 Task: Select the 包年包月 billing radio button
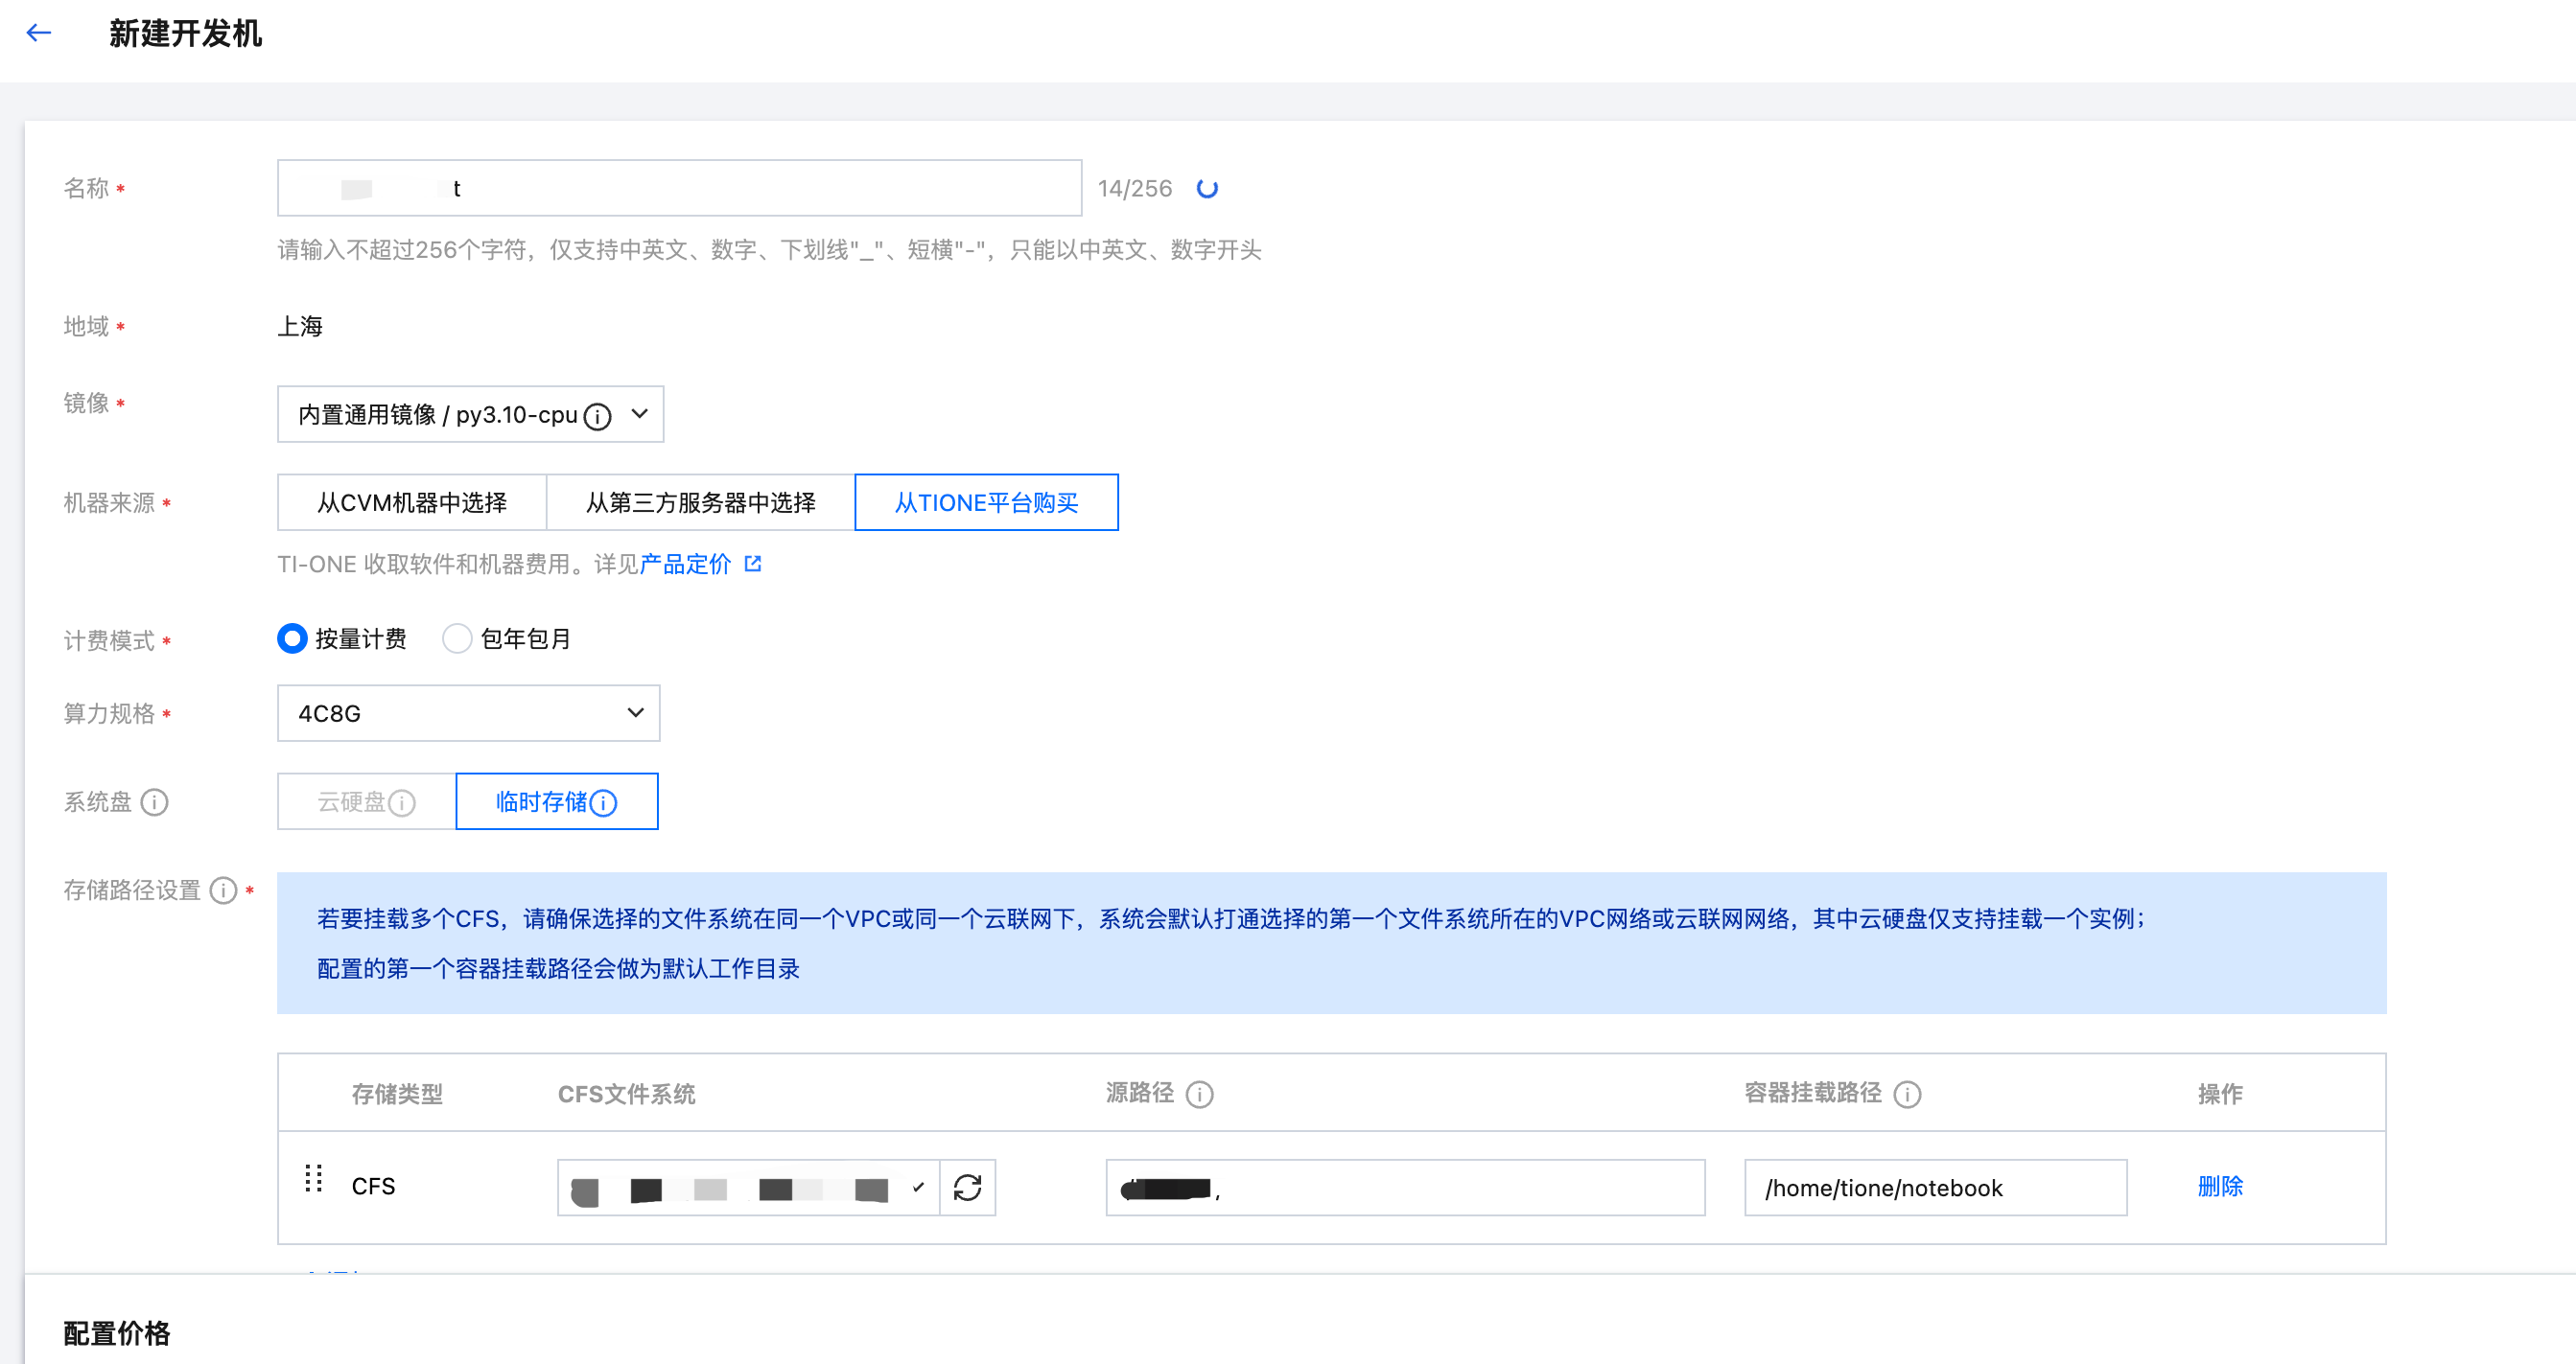point(457,638)
